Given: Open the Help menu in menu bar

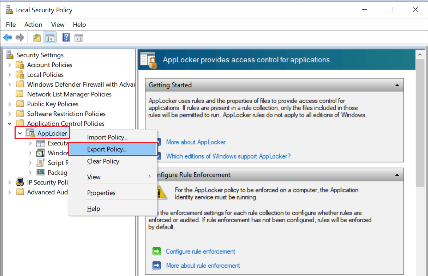Looking at the screenshot, I should (x=79, y=25).
